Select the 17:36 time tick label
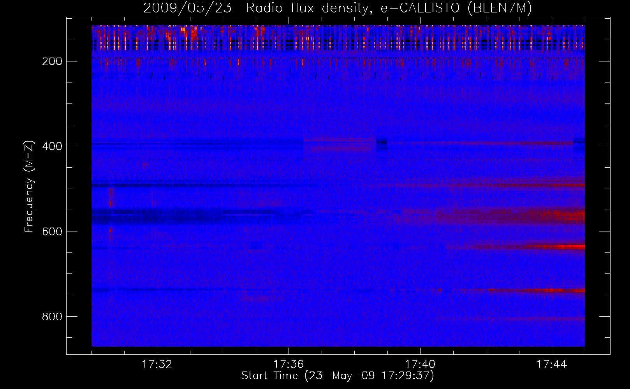This screenshot has height=389, width=630. (x=289, y=364)
